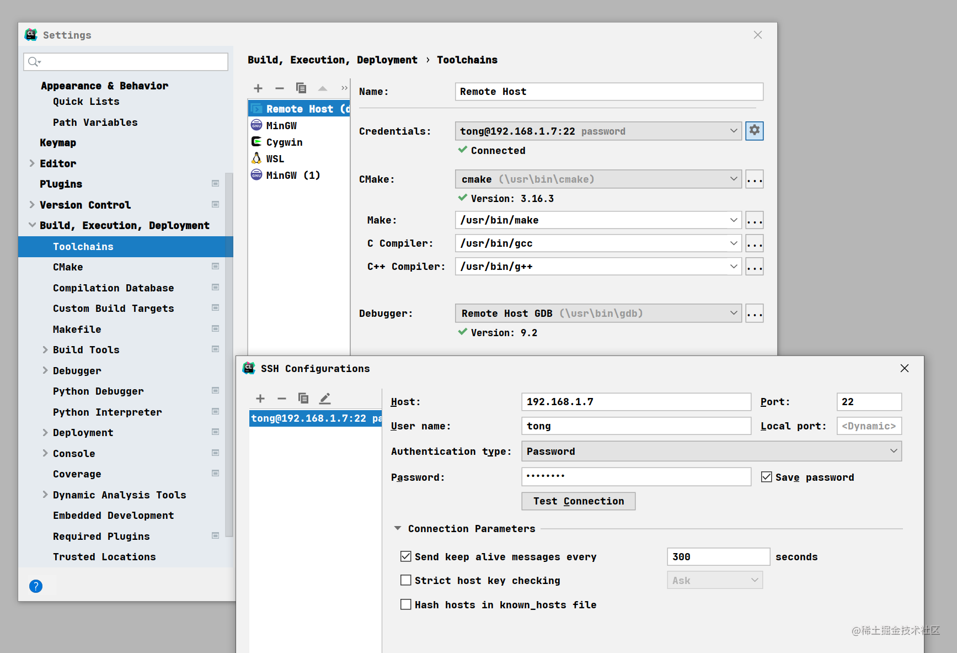Browse for C++ Compiler path
This screenshot has width=957, height=653.
[754, 267]
